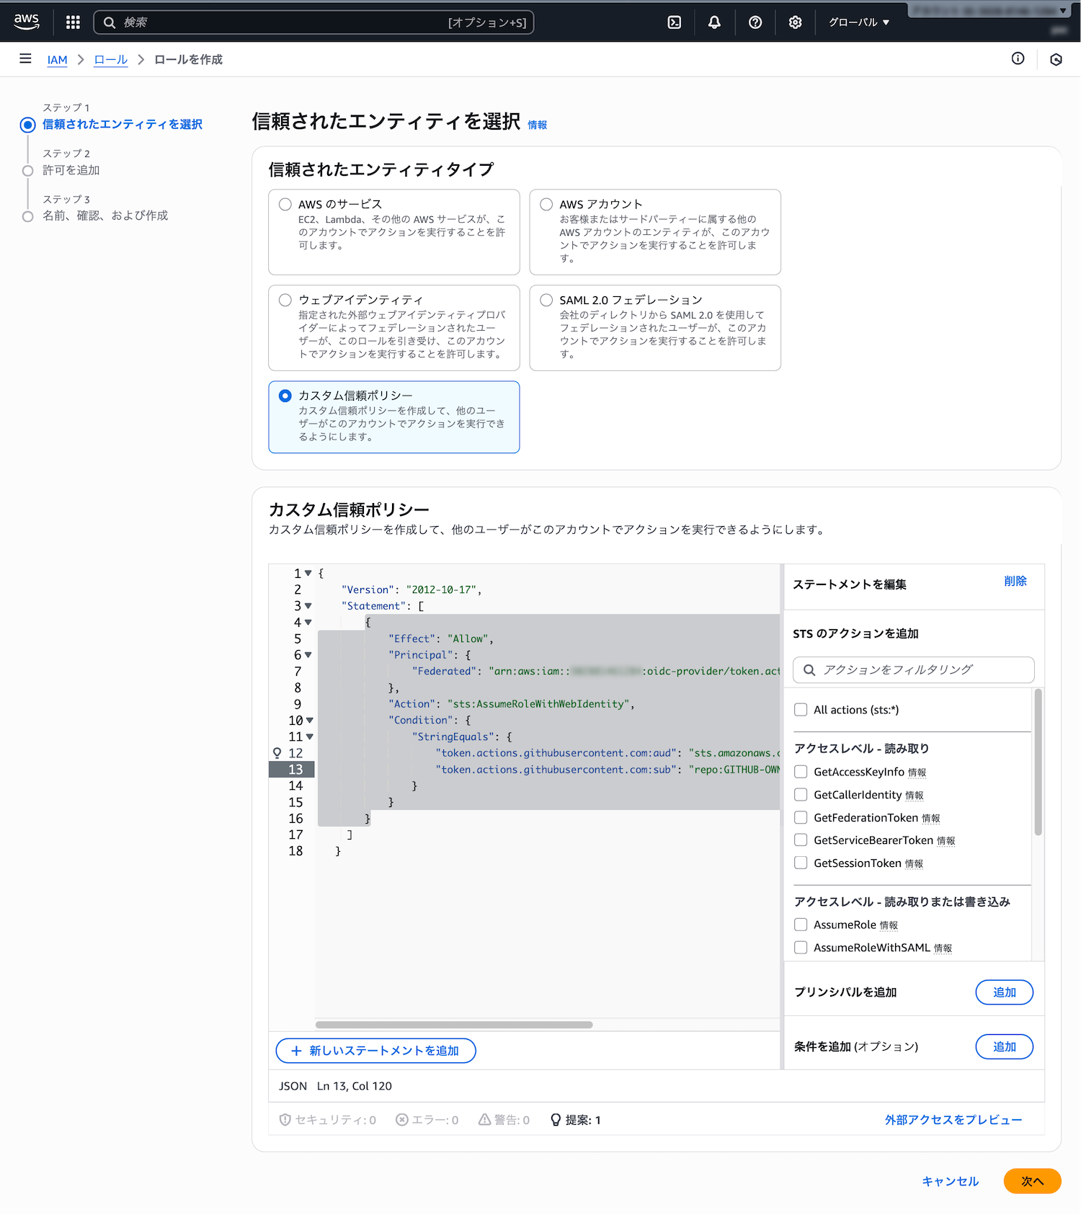Viewport: 1081px width, 1215px height.
Task: Toggle the hamburger side navigation menu
Action: pyautogui.click(x=25, y=59)
